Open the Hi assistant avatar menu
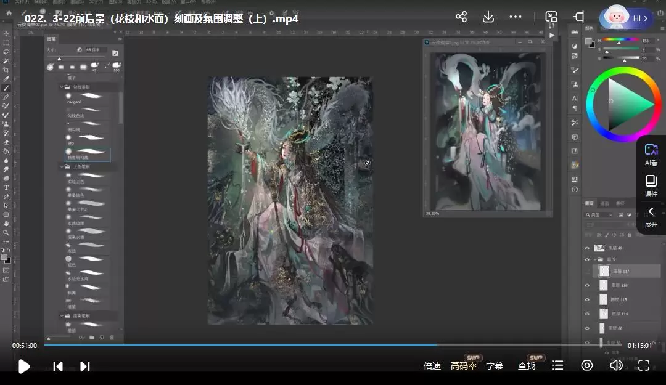This screenshot has height=385, width=666. tap(626, 18)
